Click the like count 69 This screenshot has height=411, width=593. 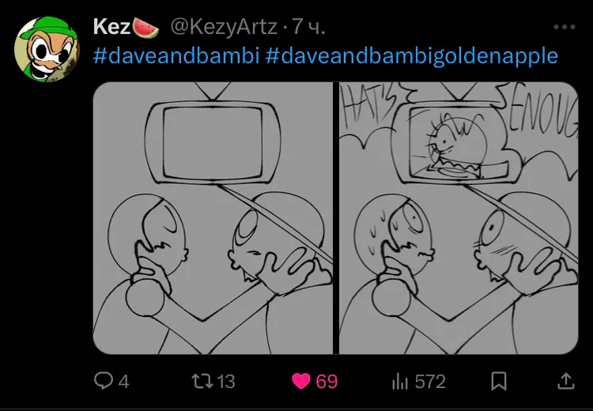pos(327,382)
